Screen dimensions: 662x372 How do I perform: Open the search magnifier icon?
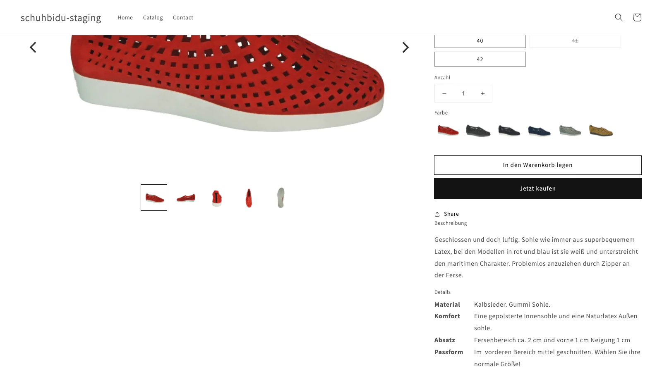[x=619, y=17]
